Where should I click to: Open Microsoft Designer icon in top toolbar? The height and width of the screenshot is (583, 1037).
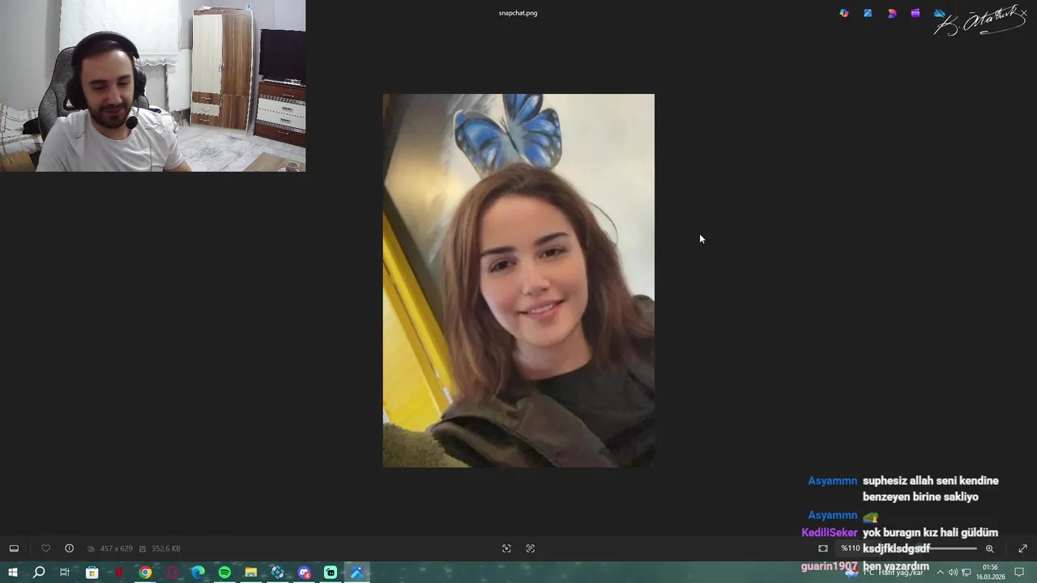pos(892,13)
